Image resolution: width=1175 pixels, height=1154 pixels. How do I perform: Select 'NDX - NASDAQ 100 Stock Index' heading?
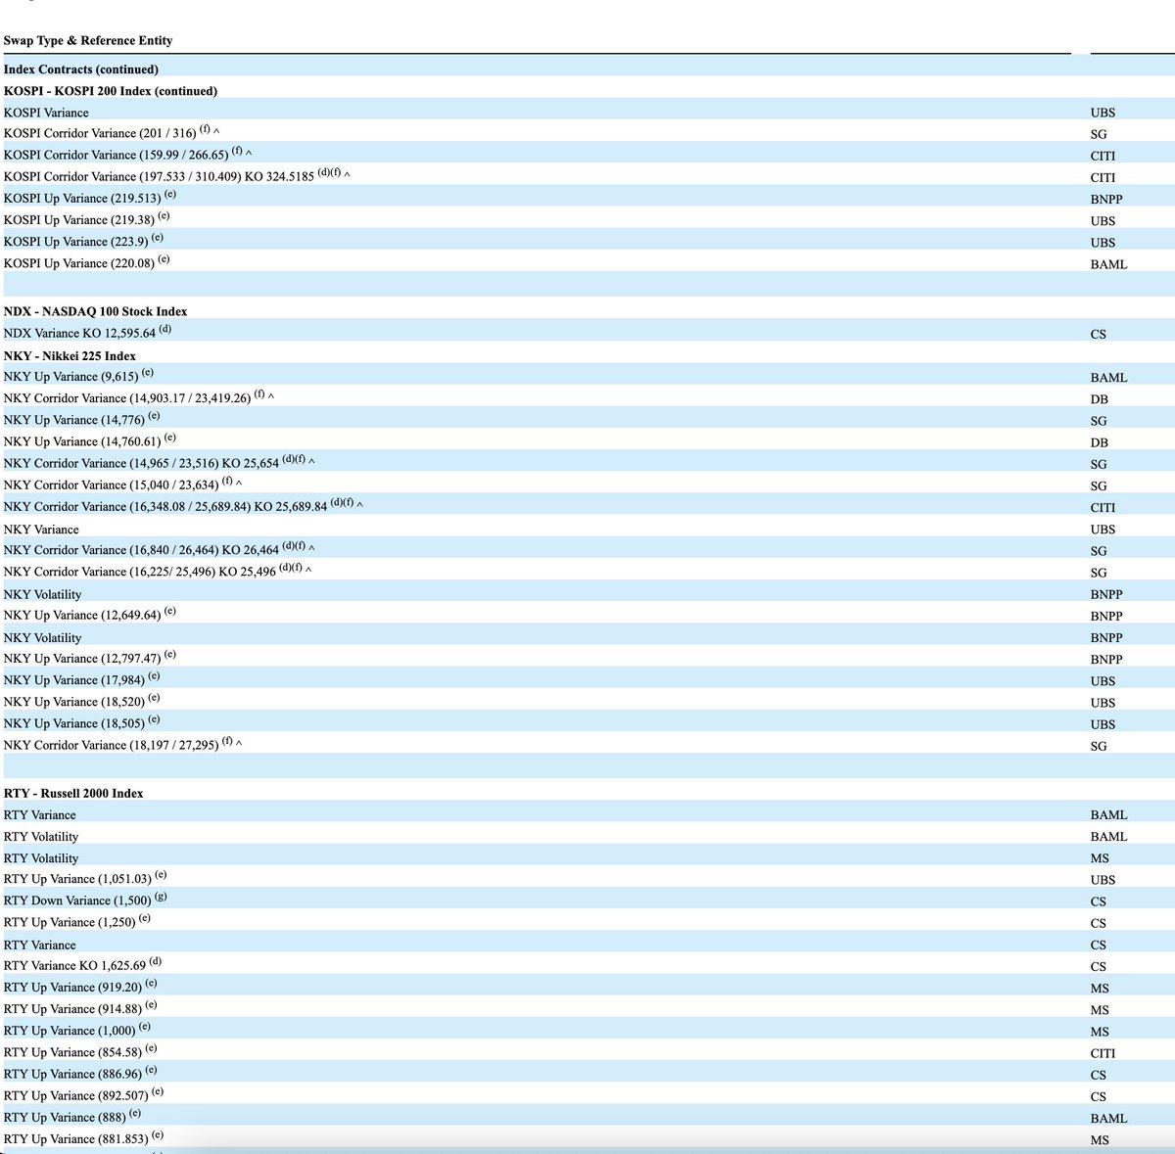[x=96, y=311]
